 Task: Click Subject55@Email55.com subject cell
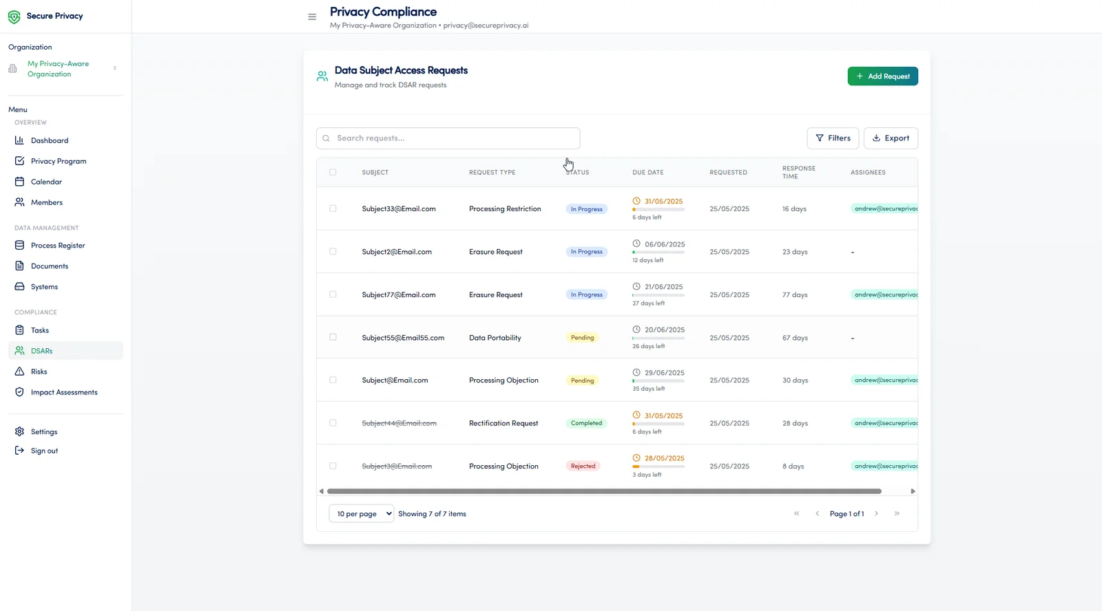pyautogui.click(x=403, y=338)
